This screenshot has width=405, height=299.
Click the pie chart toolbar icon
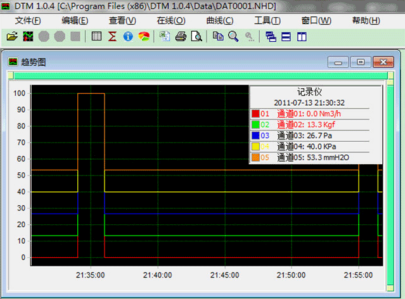(x=144, y=37)
